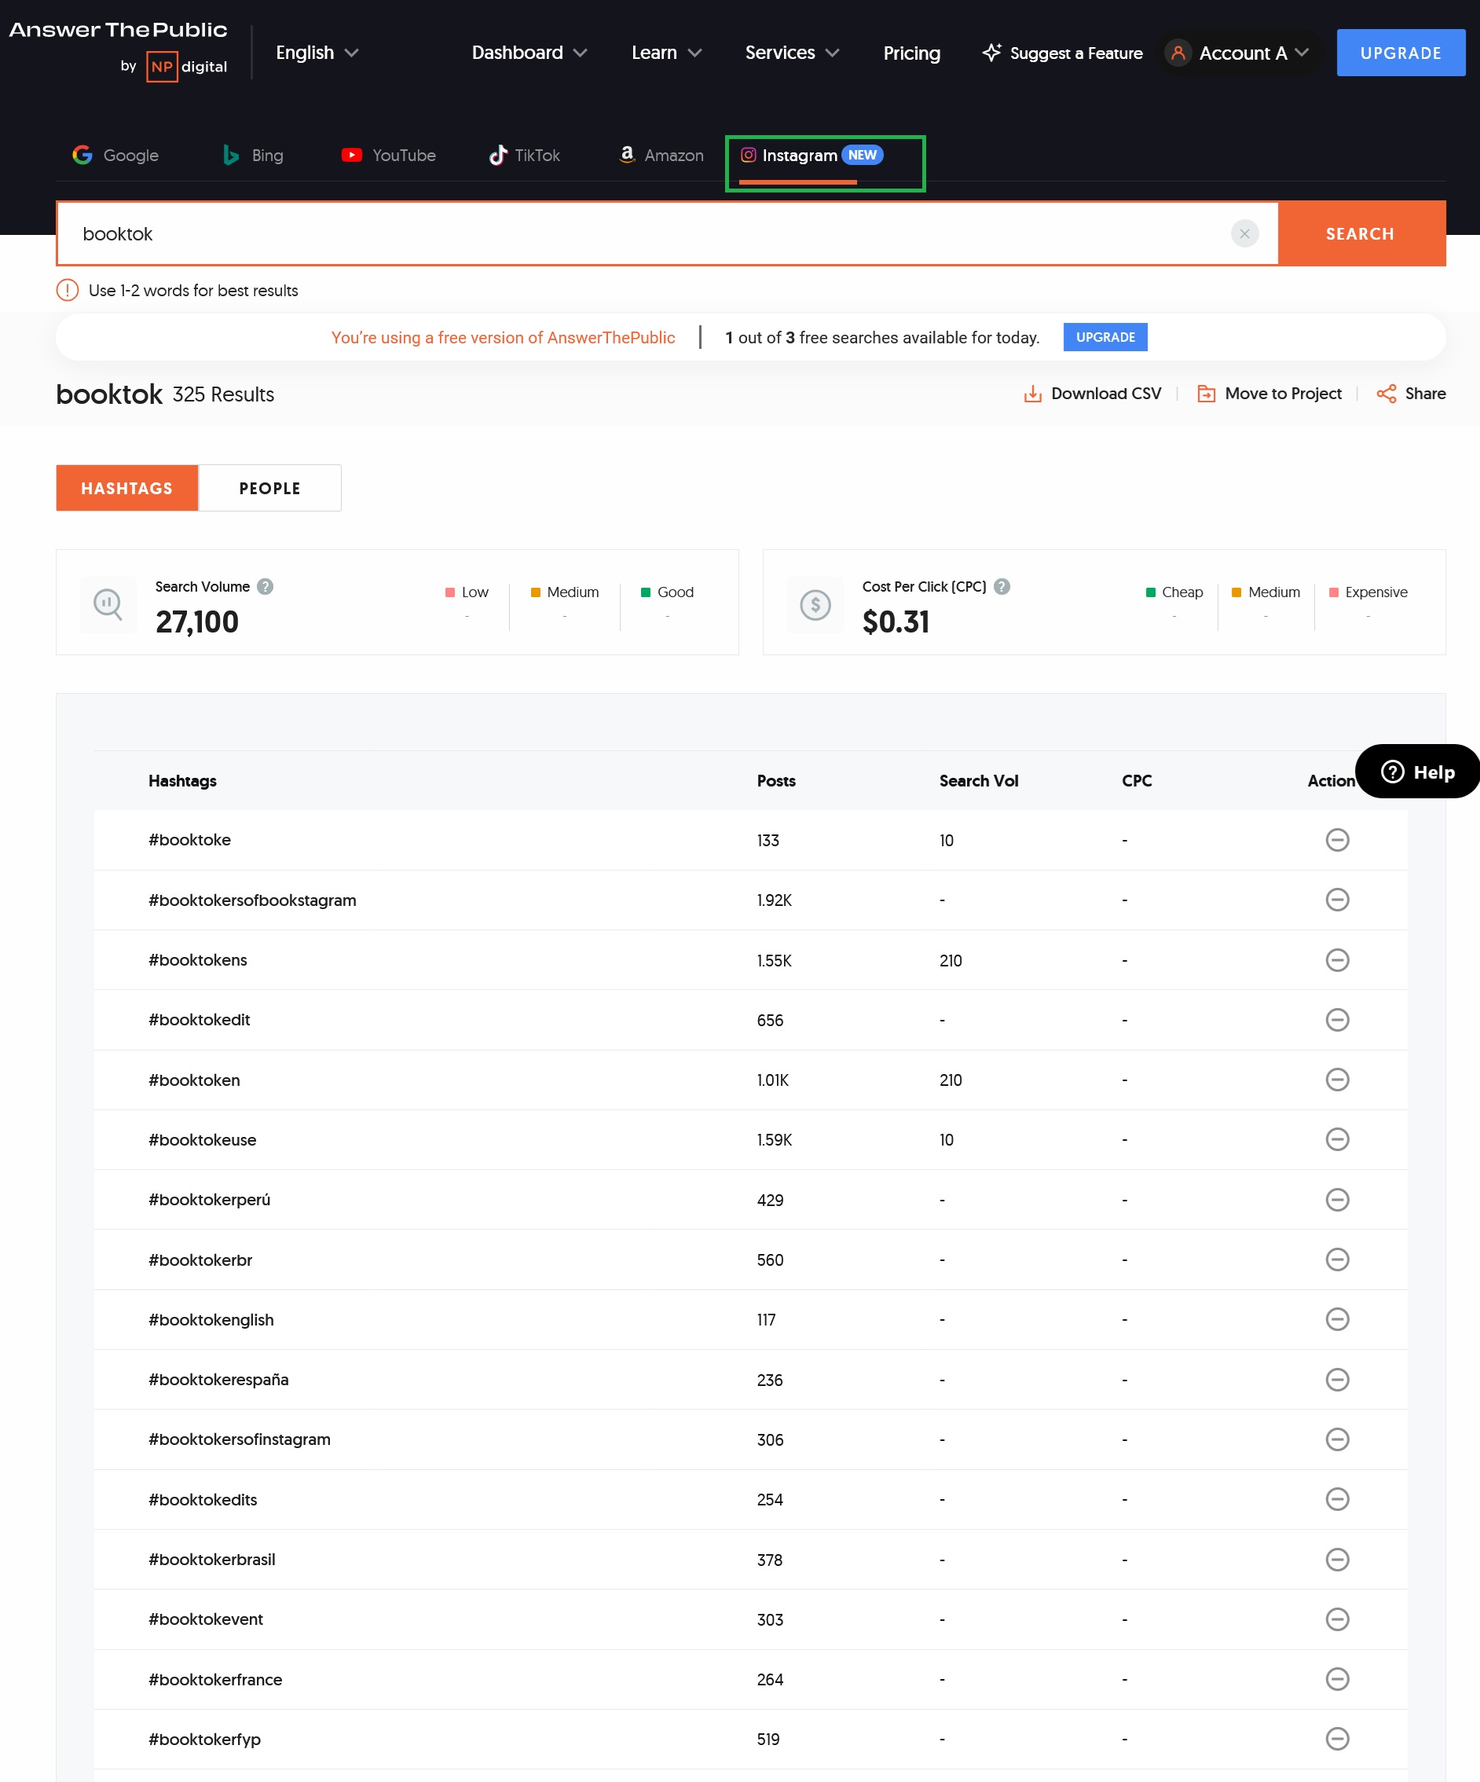Screen dimensions: 1480x1782
Task: Click the account avatar icon
Action: [1177, 53]
